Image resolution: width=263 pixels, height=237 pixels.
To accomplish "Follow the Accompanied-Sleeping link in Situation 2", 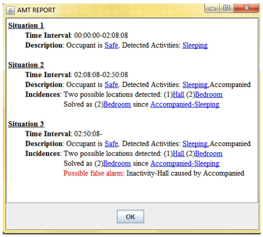I will coord(185,104).
